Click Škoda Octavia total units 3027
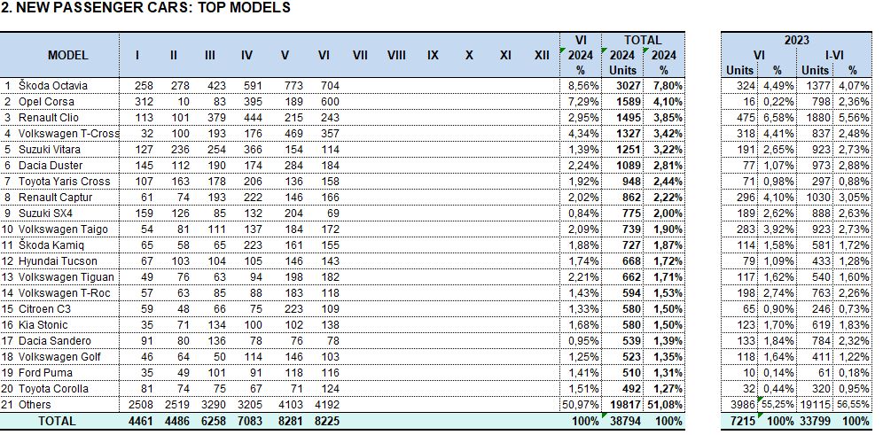 click(x=629, y=86)
